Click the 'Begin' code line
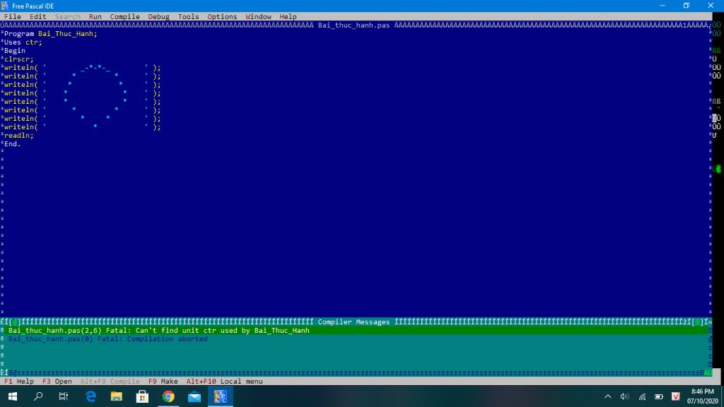Image resolution: width=724 pixels, height=407 pixels. (15, 51)
